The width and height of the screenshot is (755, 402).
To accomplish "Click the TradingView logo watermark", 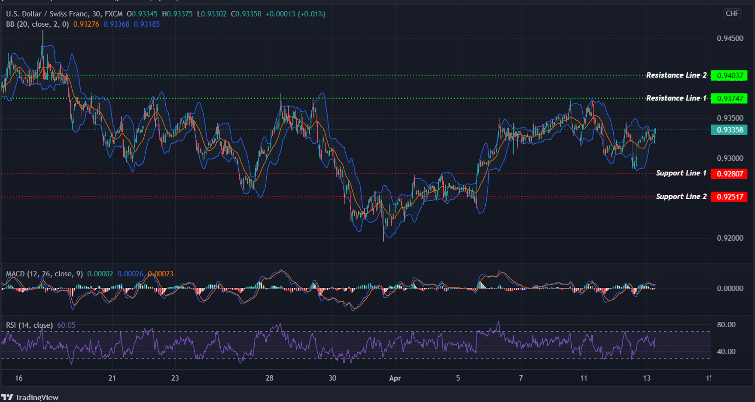I will click(x=30, y=397).
